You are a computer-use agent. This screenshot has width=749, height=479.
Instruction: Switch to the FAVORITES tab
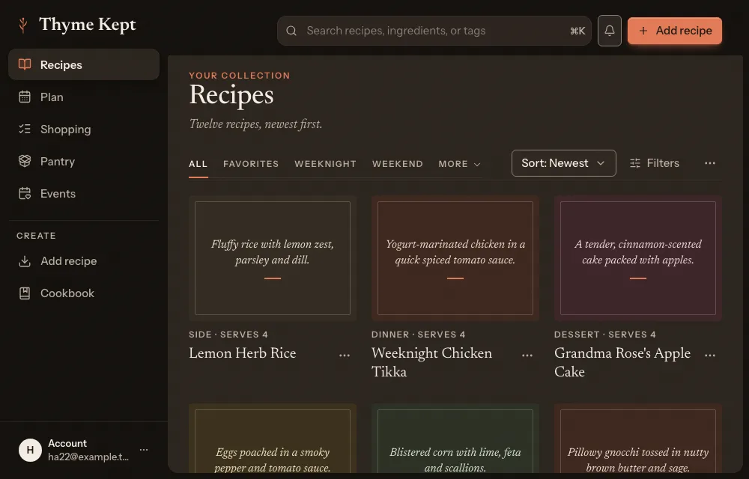tap(251, 164)
